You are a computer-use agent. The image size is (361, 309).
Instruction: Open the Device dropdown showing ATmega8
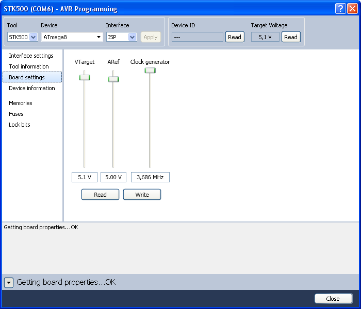(72, 37)
